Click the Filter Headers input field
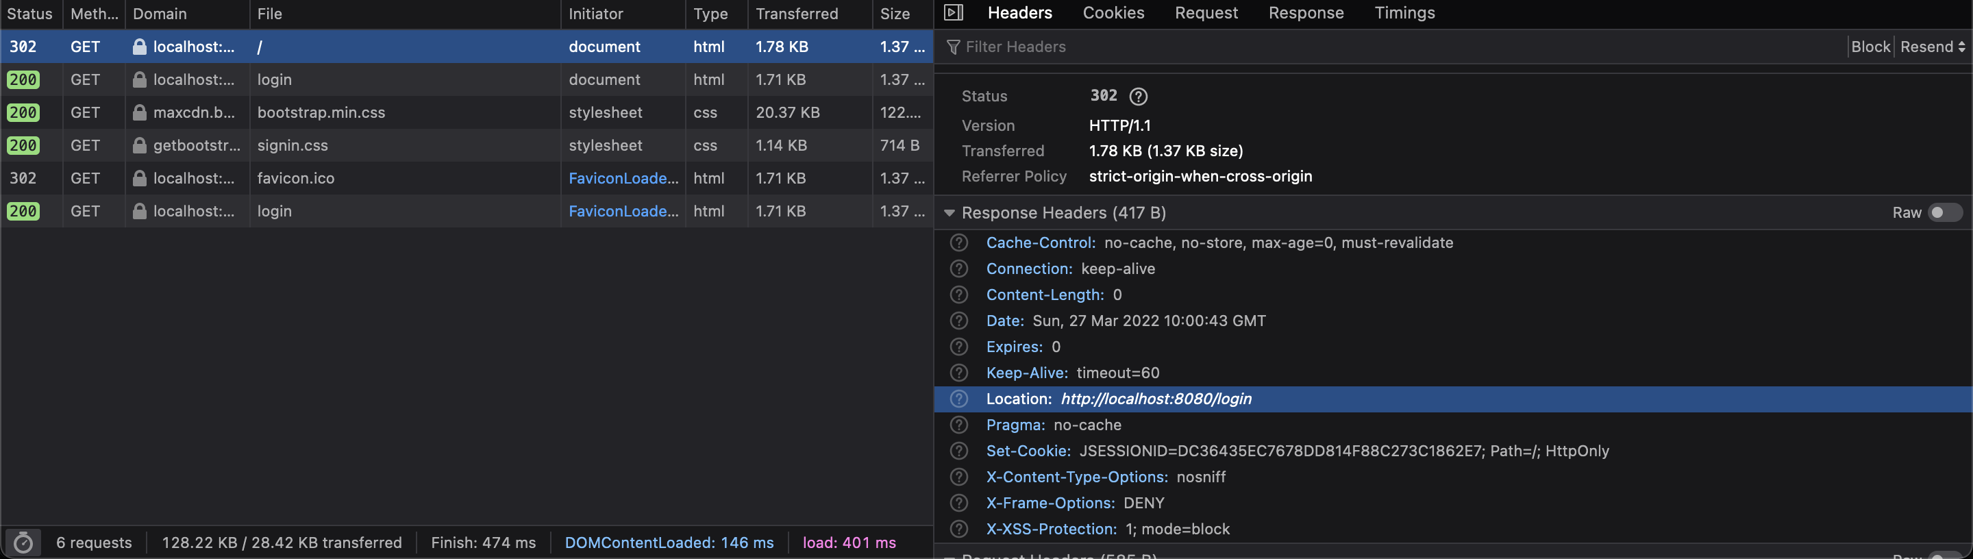The image size is (1973, 559). tap(1378, 47)
